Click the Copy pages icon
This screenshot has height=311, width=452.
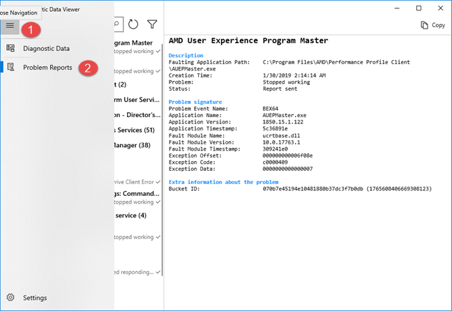[424, 25]
